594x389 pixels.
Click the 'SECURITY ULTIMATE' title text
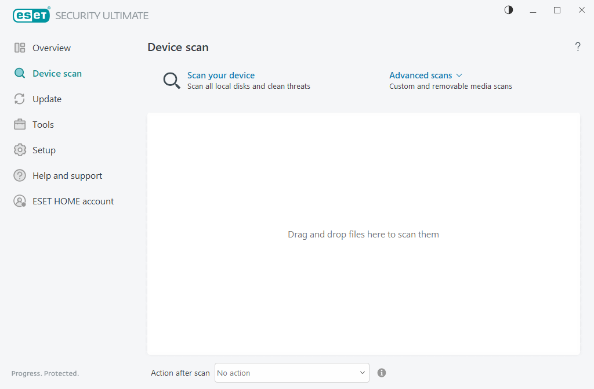click(x=102, y=16)
